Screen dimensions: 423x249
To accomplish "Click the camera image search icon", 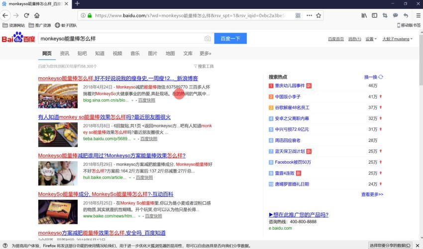I will coord(208,39).
